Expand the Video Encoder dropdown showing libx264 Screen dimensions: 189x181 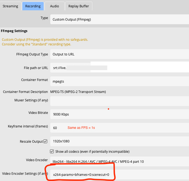[119, 161]
